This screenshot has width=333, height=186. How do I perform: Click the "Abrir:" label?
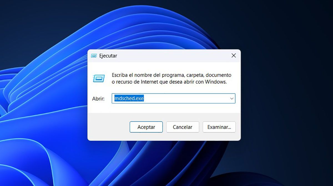pyautogui.click(x=98, y=99)
